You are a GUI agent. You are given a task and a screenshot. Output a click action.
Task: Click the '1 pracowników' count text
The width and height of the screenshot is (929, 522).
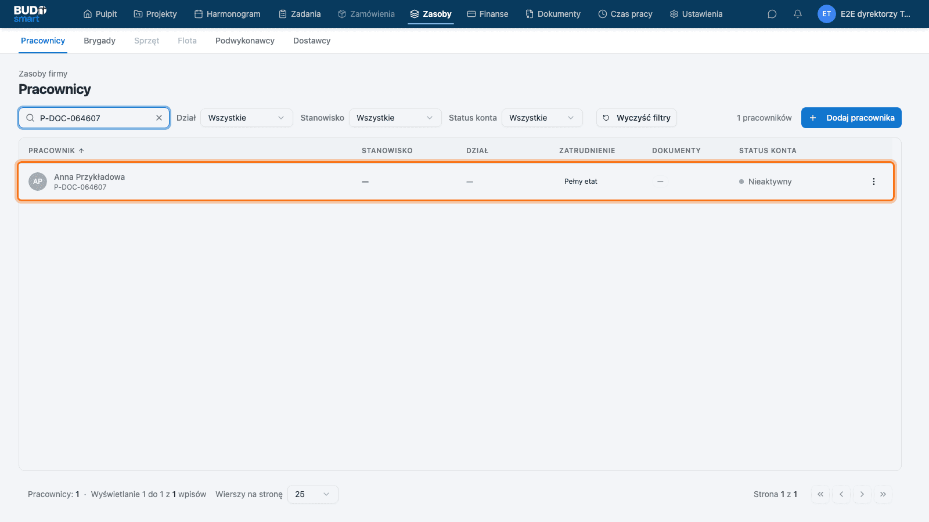click(x=764, y=118)
